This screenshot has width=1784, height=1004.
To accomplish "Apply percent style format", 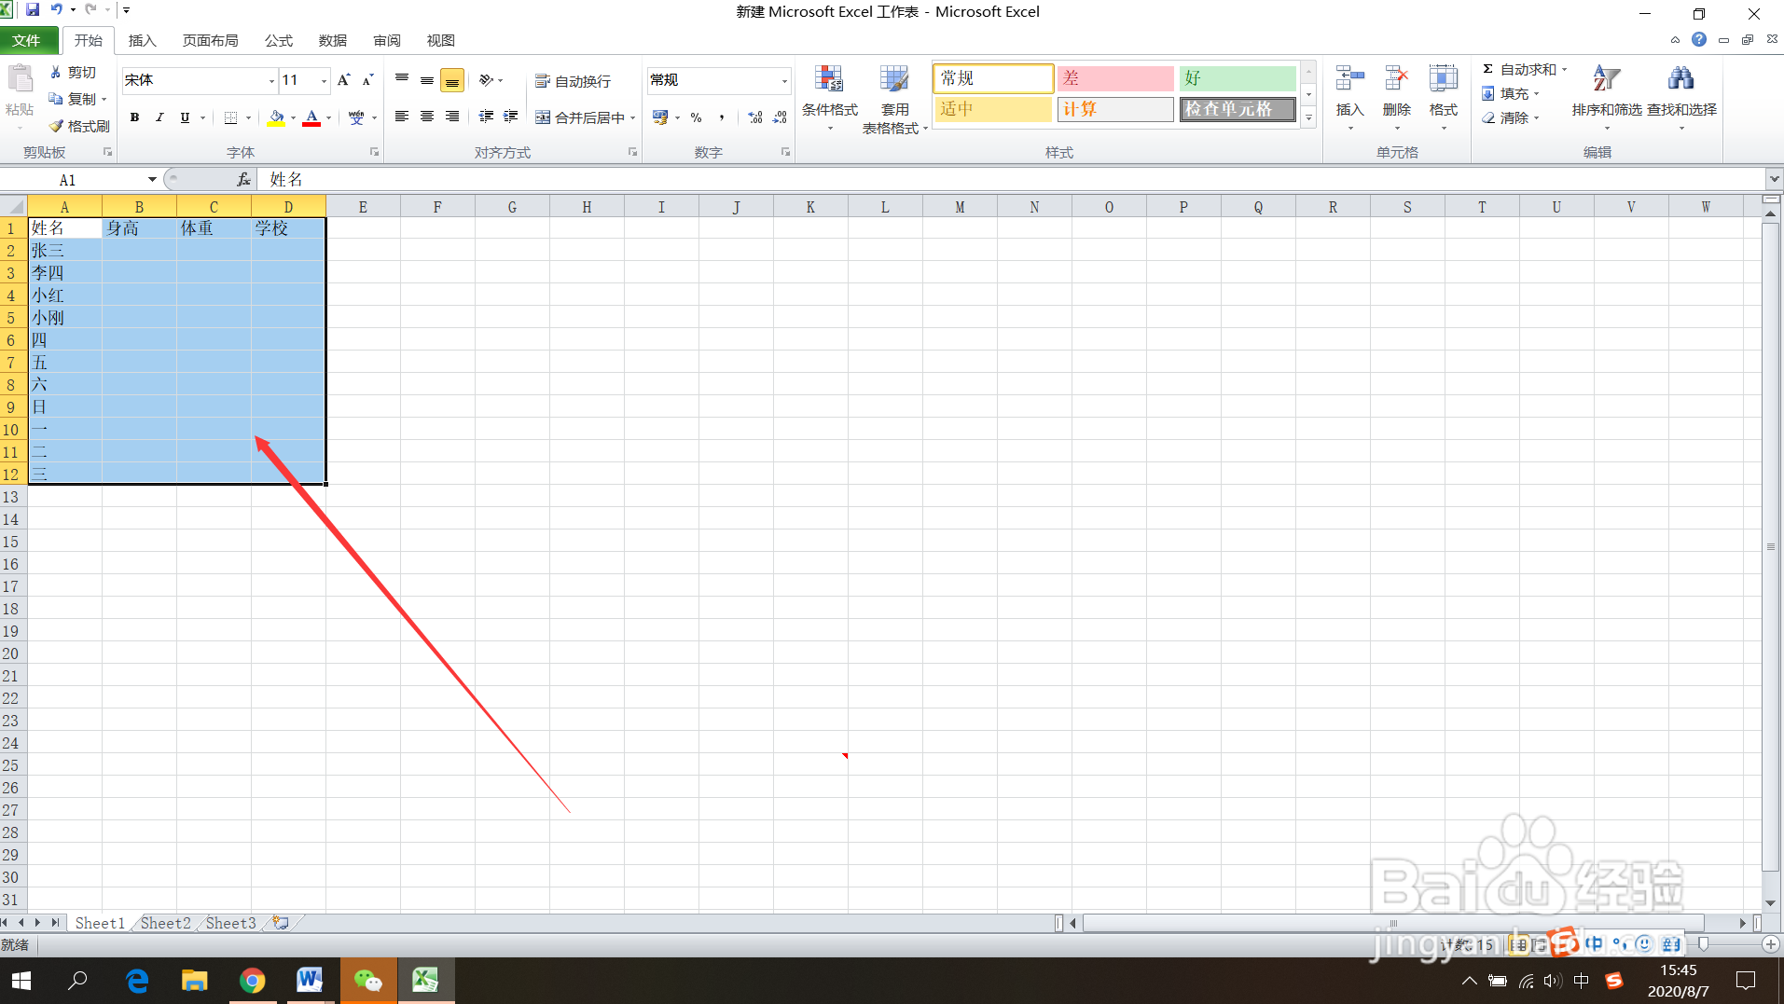I will pyautogui.click(x=696, y=117).
